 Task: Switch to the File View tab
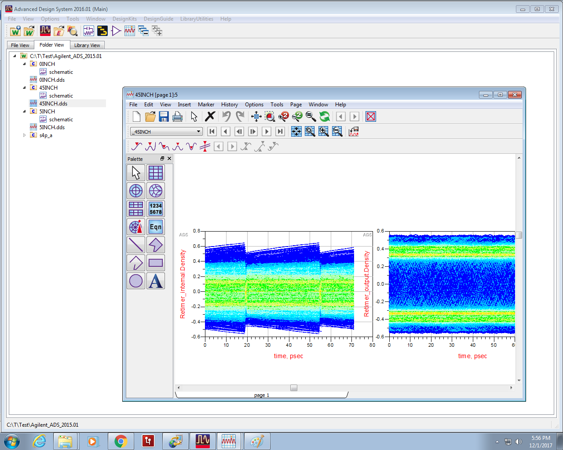[20, 45]
